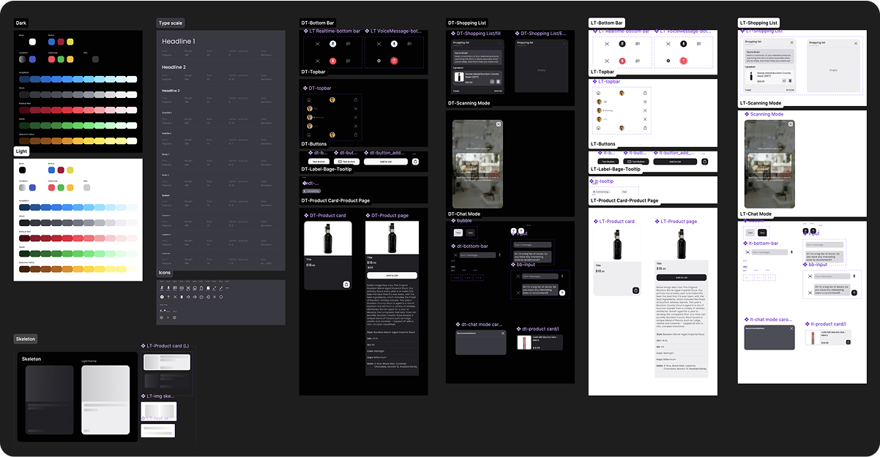Click shopping bag icon button in LT-Buttons row
This screenshot has height=457, width=880.
[705, 161]
